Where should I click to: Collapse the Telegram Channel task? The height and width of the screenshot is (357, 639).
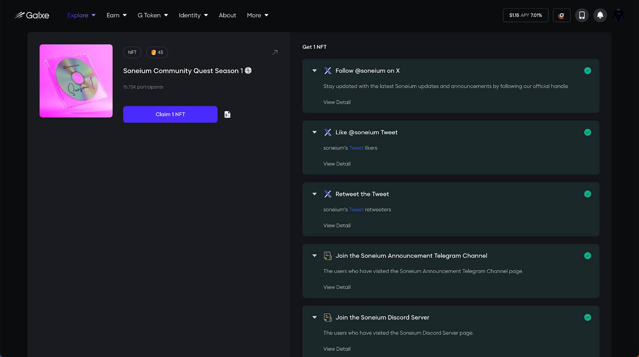tap(315, 256)
